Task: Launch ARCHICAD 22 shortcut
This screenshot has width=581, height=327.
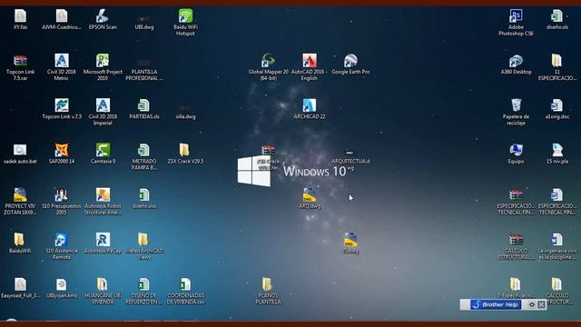Action: coord(310,105)
